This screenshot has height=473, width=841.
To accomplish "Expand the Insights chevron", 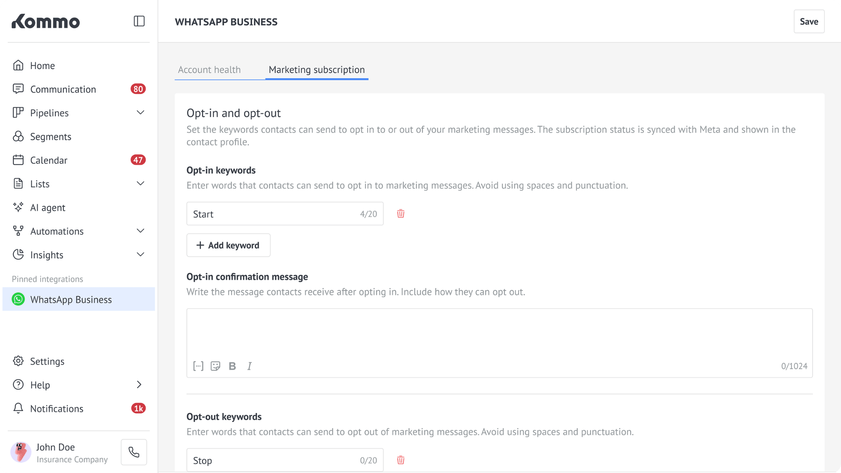I will click(x=140, y=255).
